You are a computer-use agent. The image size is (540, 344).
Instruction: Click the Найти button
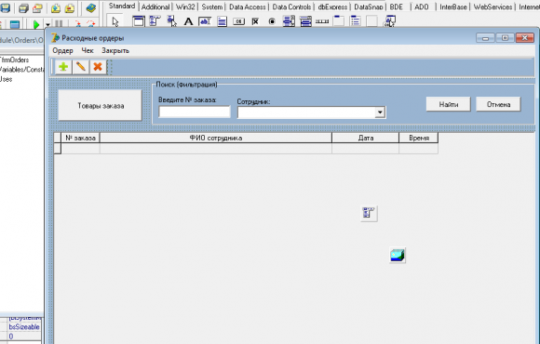[x=449, y=104]
